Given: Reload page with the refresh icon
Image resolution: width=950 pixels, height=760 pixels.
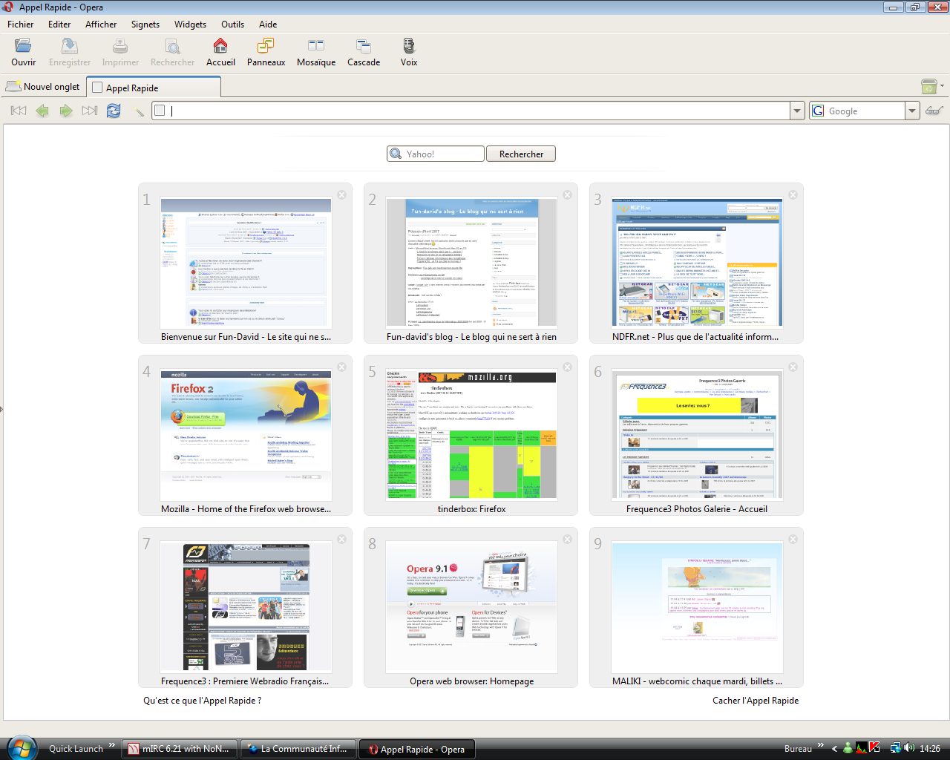Looking at the screenshot, I should (114, 111).
